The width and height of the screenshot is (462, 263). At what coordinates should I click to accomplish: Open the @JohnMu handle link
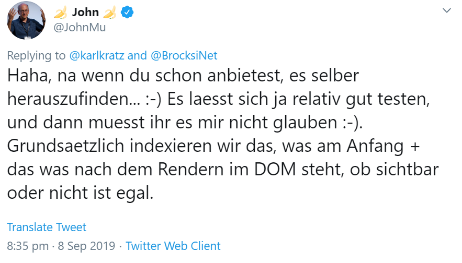coord(80,28)
